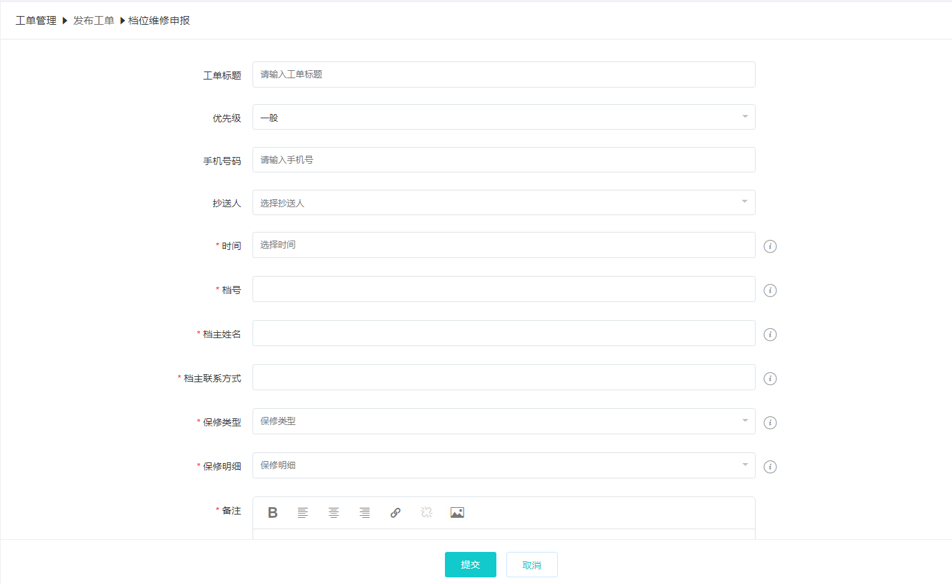
Task: Click the unlink icon in the remarks editor
Action: click(426, 513)
